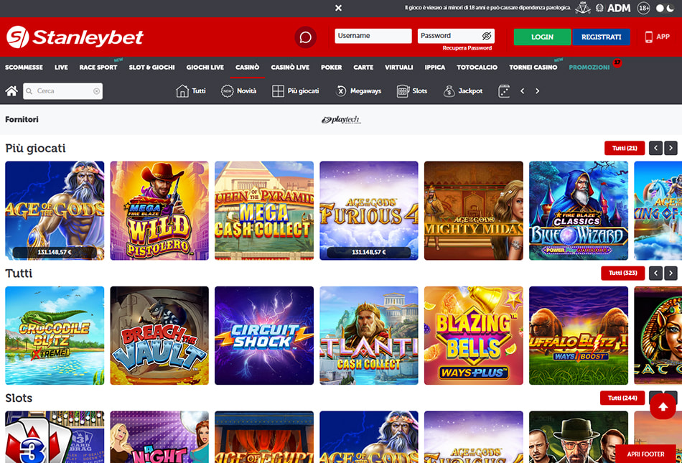Open the live chat bubble icon
Screen dimensions: 682x463
click(305, 37)
